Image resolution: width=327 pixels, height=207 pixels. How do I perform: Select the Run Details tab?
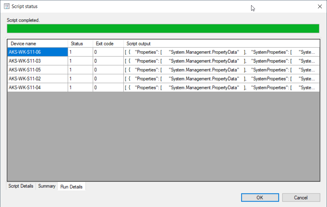click(71, 187)
